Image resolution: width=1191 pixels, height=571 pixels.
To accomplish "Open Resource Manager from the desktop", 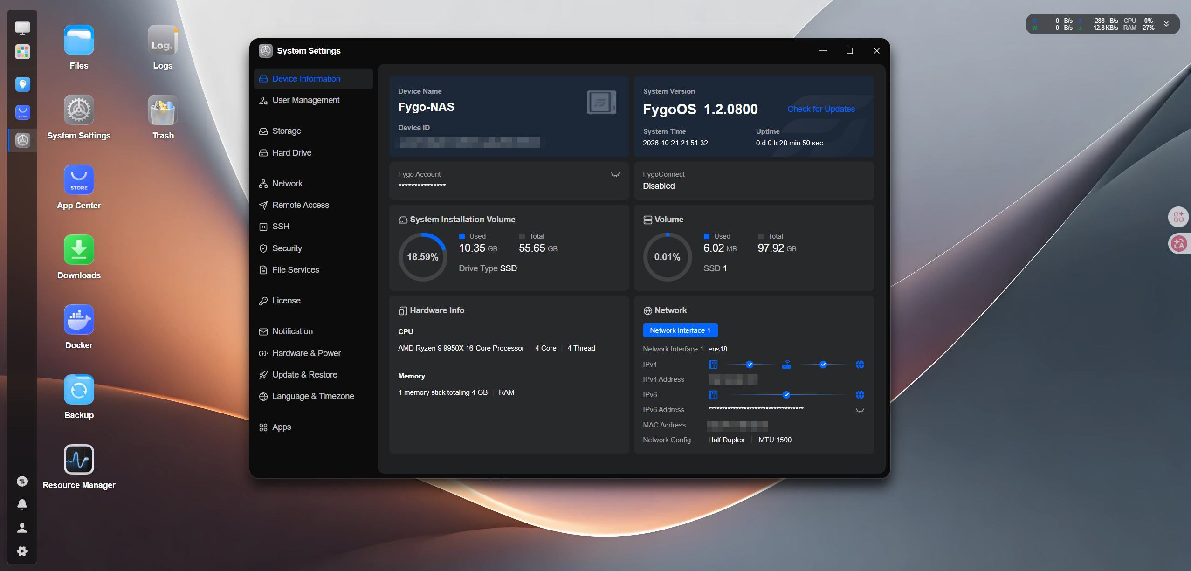I will 79,460.
